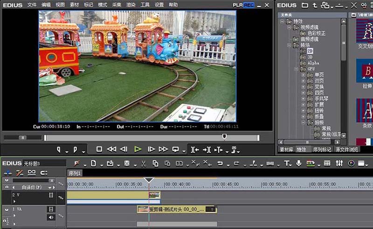
Task: Open the 渲染 menu
Action: (131, 5)
